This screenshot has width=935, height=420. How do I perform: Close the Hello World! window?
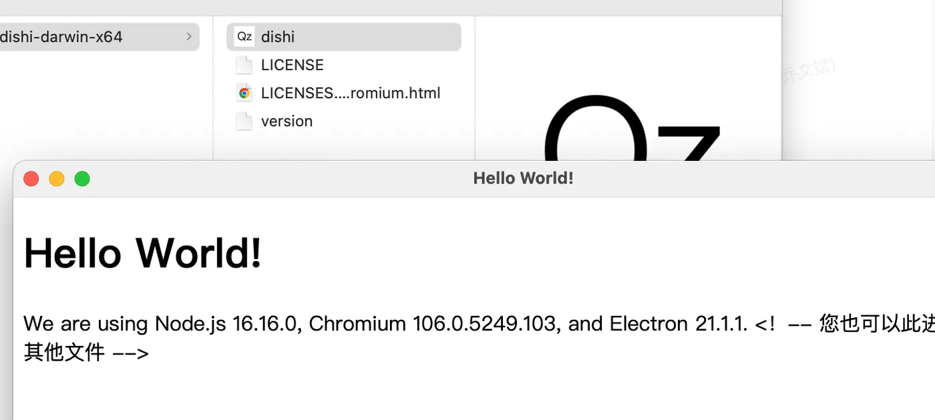31,178
